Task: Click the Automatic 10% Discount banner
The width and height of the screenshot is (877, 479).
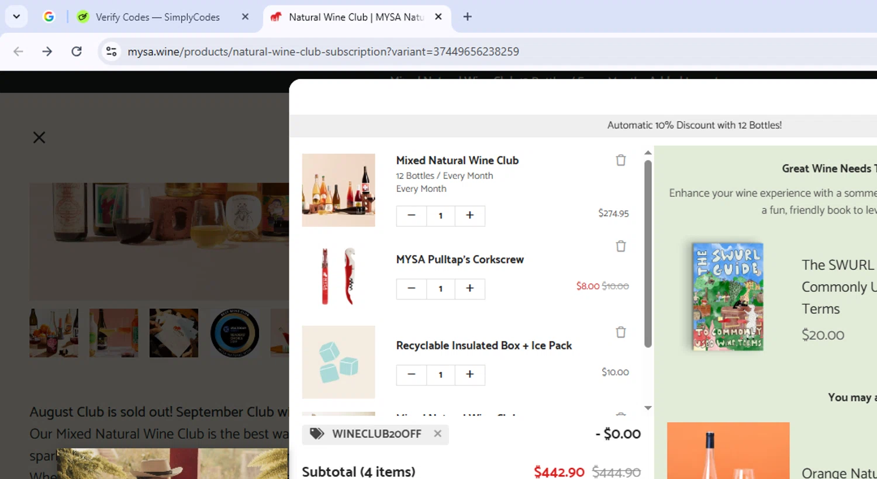Action: [694, 125]
